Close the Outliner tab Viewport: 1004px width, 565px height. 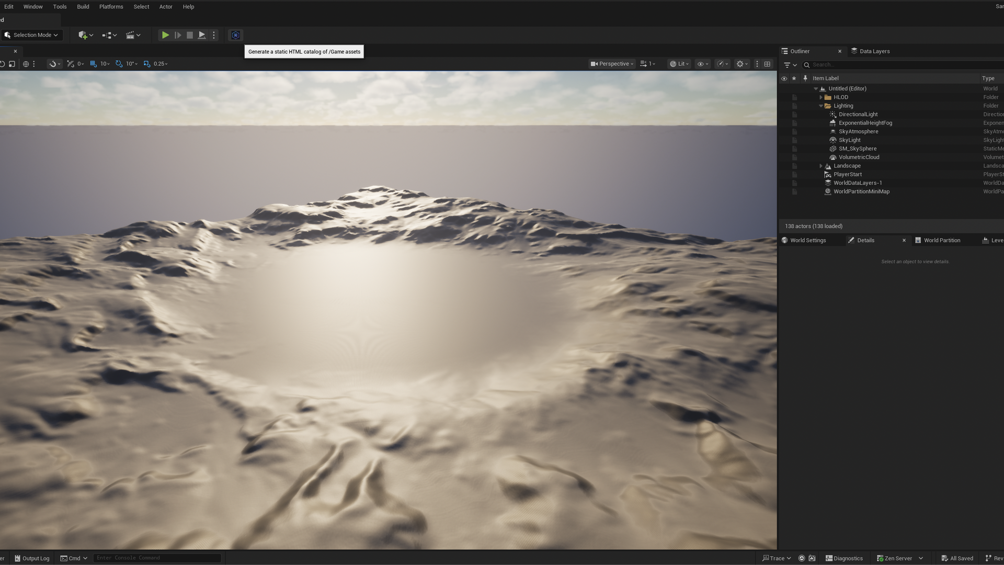(840, 51)
